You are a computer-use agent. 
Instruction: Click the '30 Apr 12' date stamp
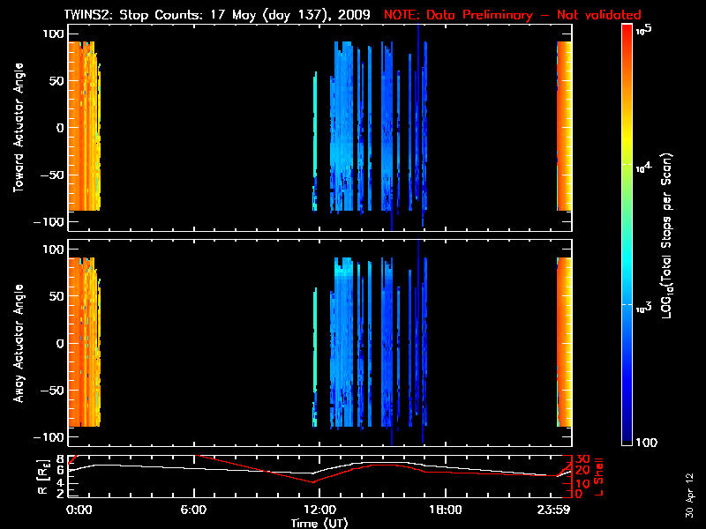pyautogui.click(x=689, y=487)
